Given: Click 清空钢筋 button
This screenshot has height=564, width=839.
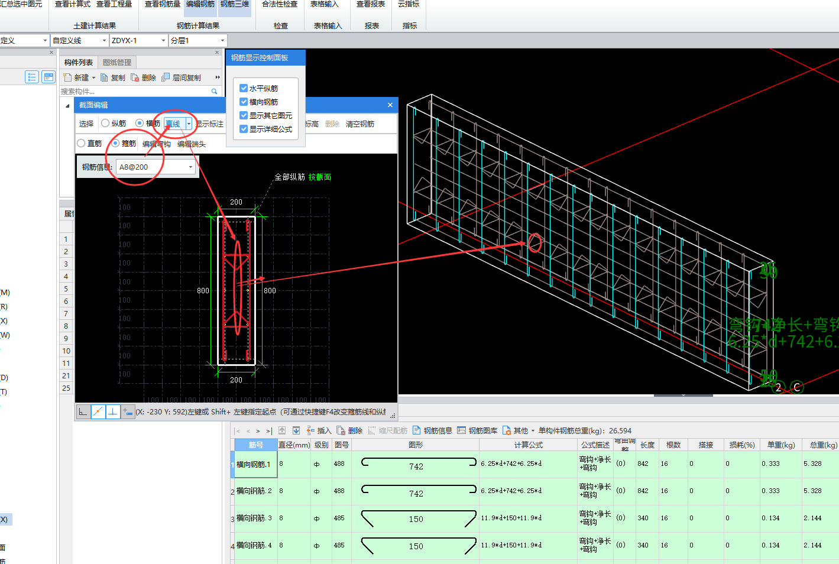Looking at the screenshot, I should 360,124.
